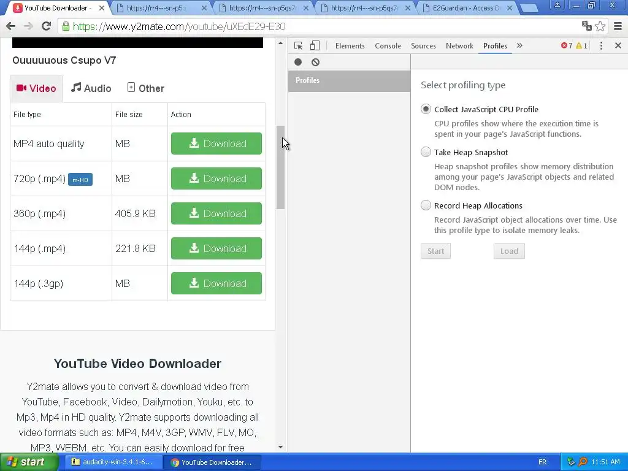This screenshot has height=471, width=628.
Task: Select Record Heap Allocations radio button
Action: click(x=426, y=205)
